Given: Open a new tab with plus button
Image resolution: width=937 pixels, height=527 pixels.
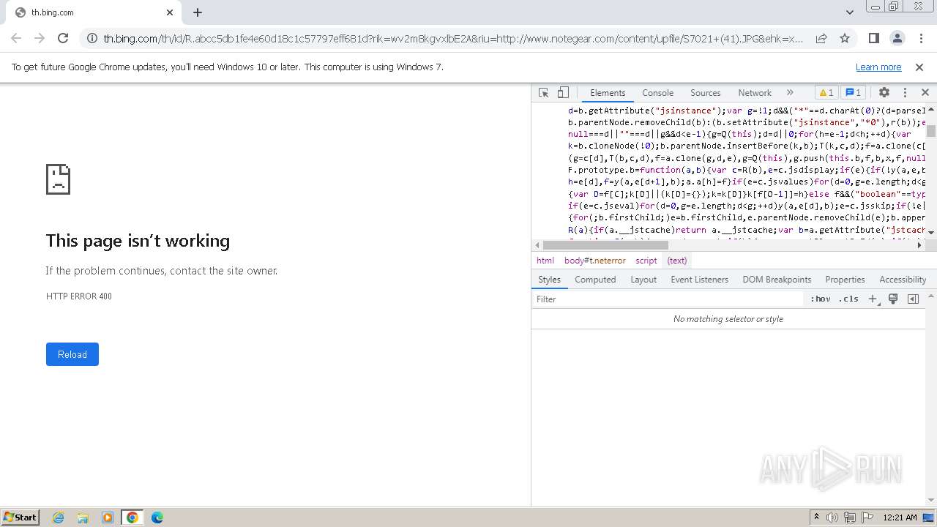Looking at the screenshot, I should [x=198, y=12].
